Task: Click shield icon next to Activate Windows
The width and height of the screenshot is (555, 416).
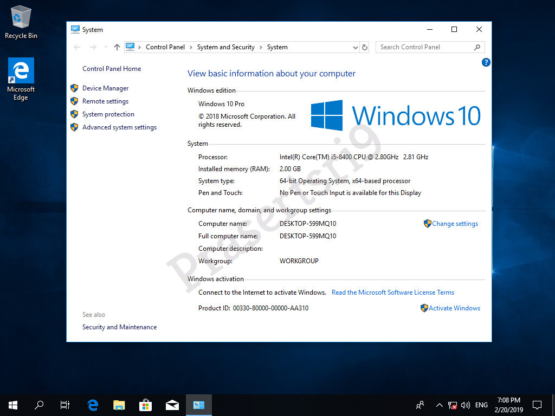Action: [424, 308]
